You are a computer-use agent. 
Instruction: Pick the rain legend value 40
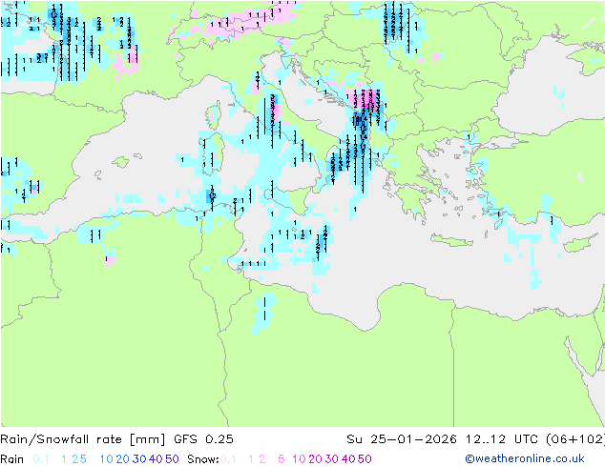(156, 459)
